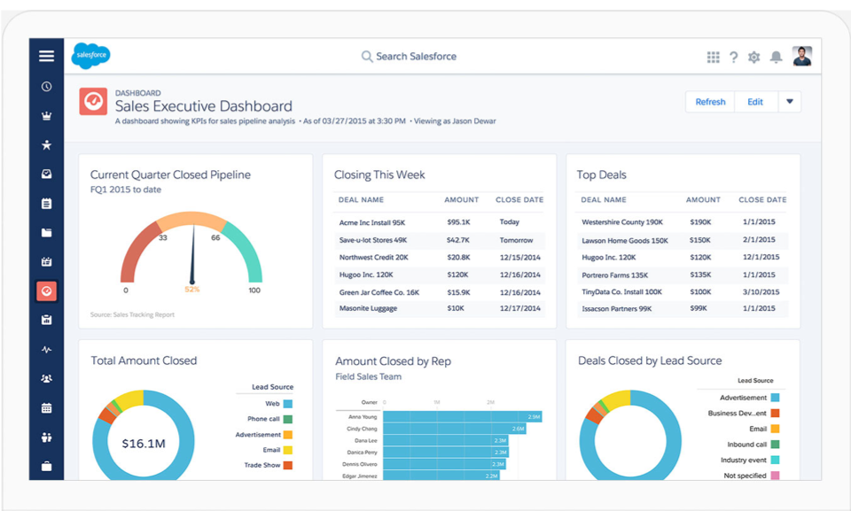Sort Closing This Week by Amount
The width and height of the screenshot is (851, 511).
[x=461, y=199]
